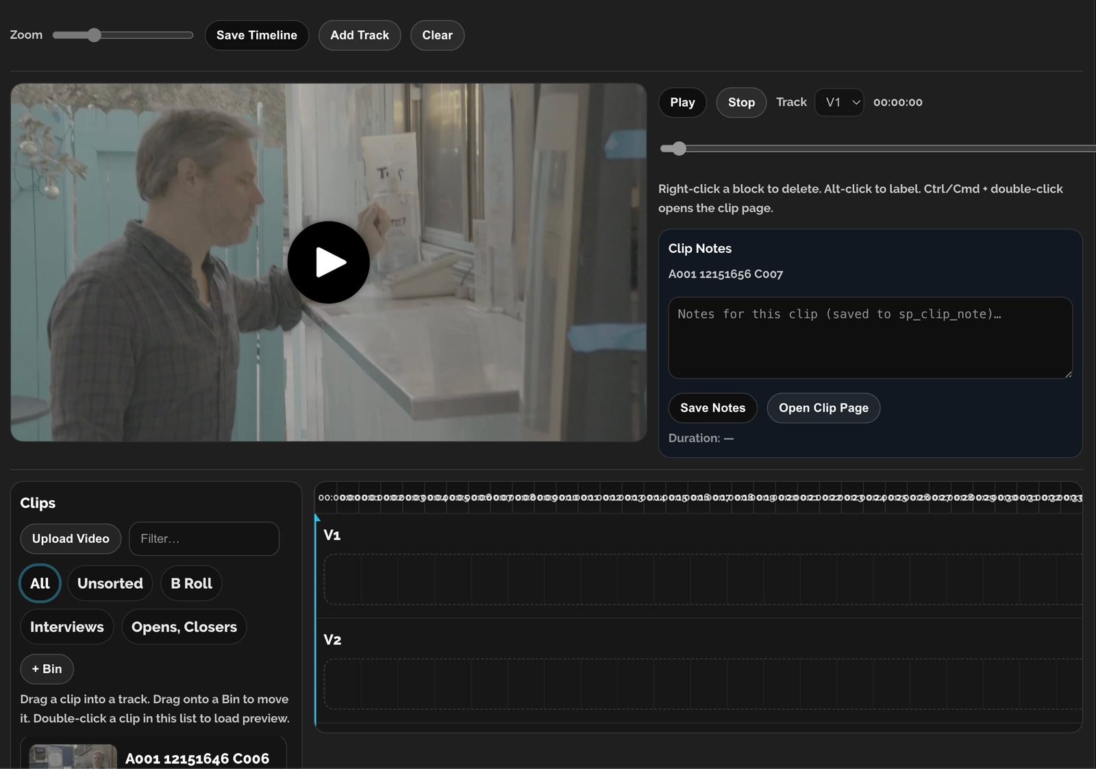The image size is (1096, 769).
Task: Clear the timeline with Clear button
Action: pyautogui.click(x=437, y=36)
